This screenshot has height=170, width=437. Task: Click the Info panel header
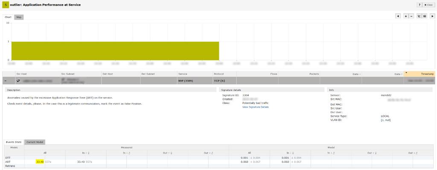coord(380,90)
